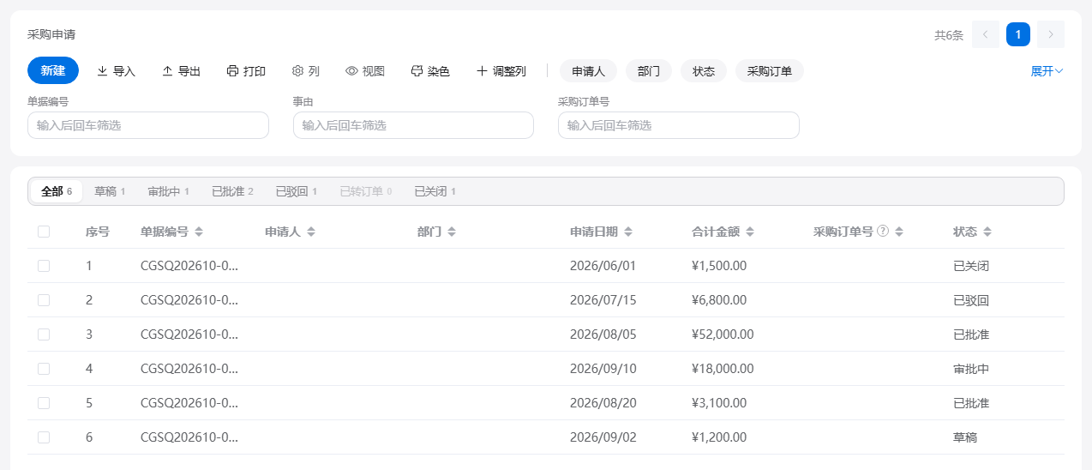Click the date 2026/08/20 cell
The image size is (1092, 470).
click(603, 403)
